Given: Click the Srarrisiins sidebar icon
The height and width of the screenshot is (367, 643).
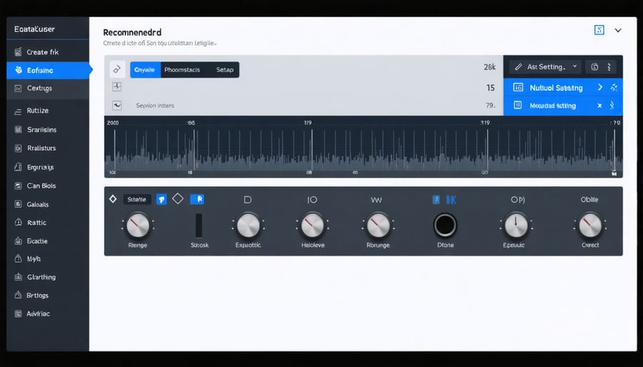Looking at the screenshot, I should 18,129.
